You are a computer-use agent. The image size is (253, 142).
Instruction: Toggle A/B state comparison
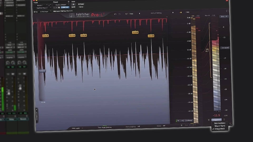(x=126, y=14)
